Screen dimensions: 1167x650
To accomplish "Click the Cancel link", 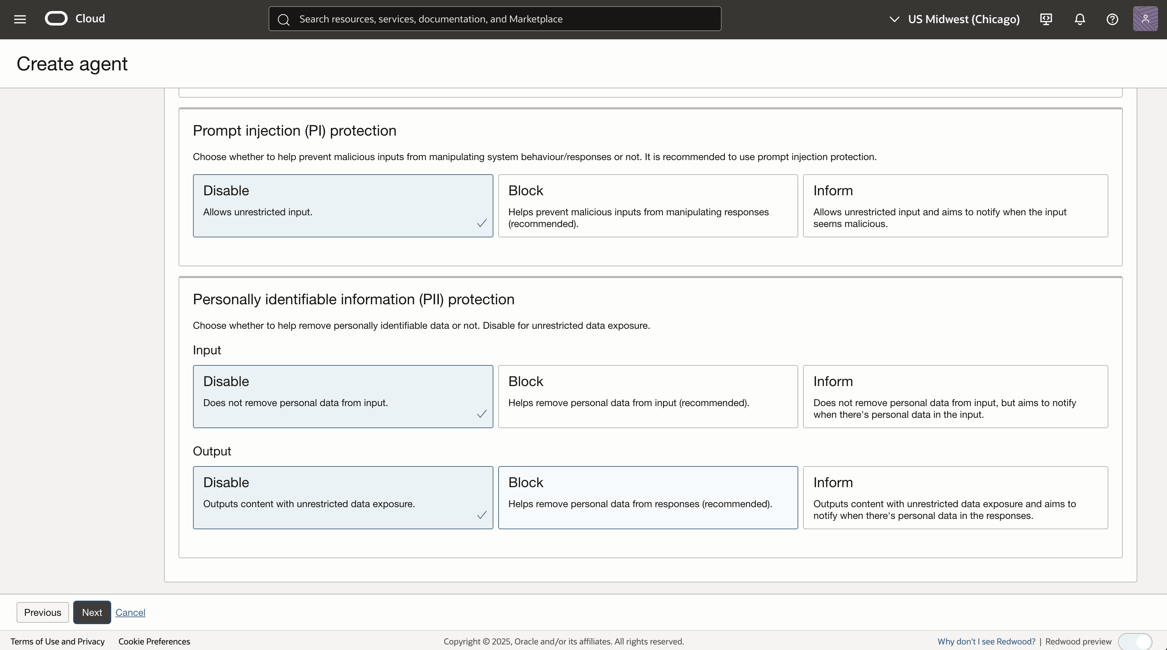I will click(x=130, y=612).
